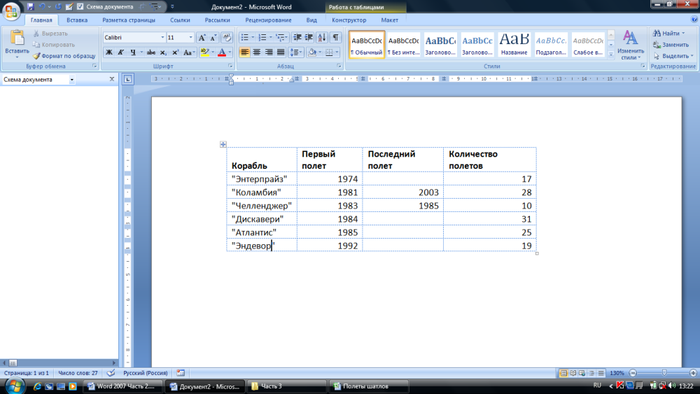The width and height of the screenshot is (700, 394).
Task: Center the text alignment
Action: coord(257,52)
